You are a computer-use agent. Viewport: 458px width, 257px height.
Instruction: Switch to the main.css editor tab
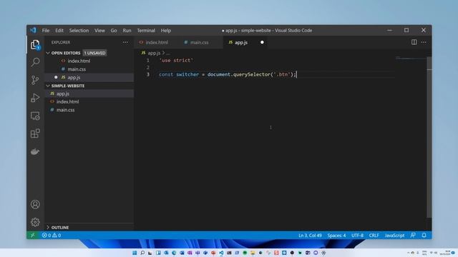click(x=200, y=42)
